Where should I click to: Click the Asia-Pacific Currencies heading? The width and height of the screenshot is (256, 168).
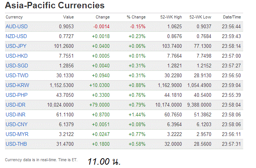click(54, 6)
